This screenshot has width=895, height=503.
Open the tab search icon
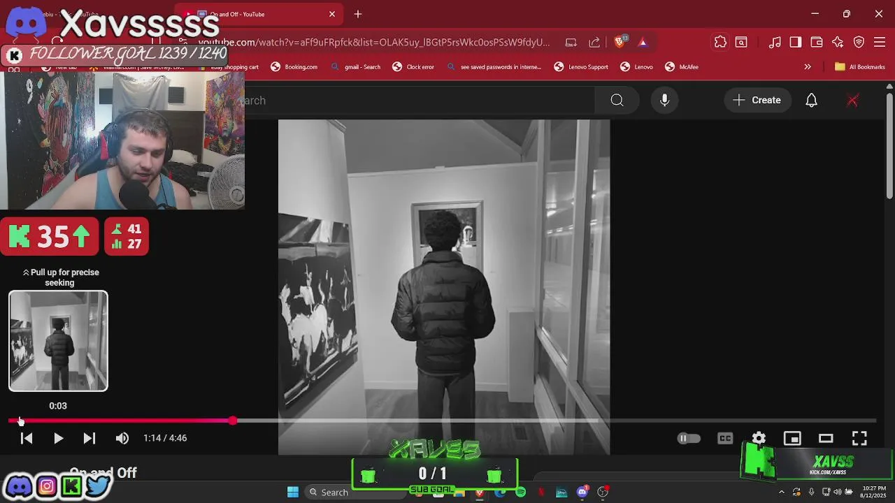(x=741, y=42)
